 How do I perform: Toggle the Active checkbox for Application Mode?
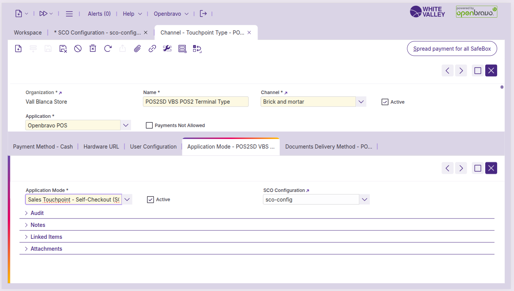coord(150,200)
